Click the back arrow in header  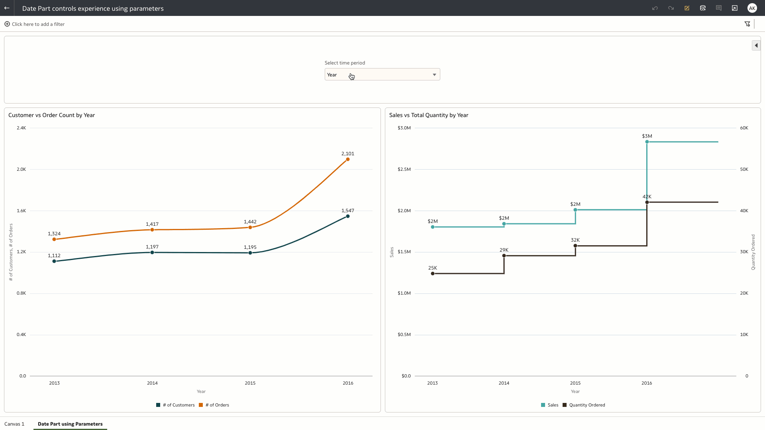[x=7, y=8]
